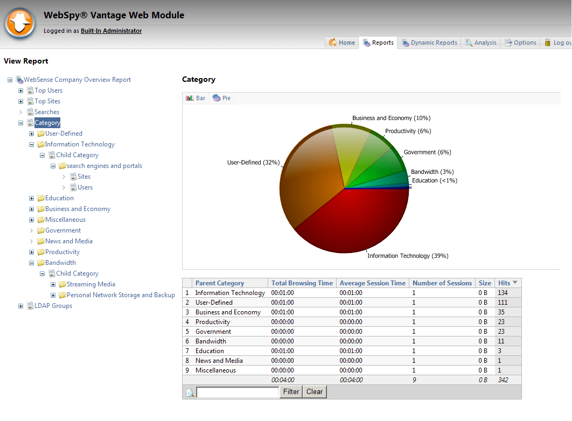Expand the LDAP Groups node
This screenshot has height=421, width=572.
(x=21, y=306)
